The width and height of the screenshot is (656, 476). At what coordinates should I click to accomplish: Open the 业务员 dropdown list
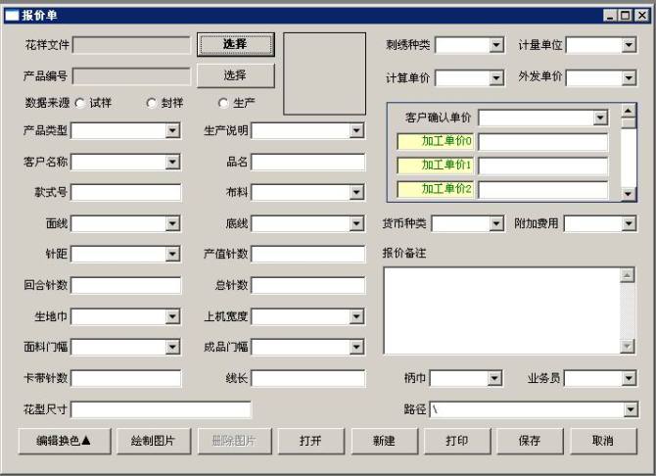click(629, 378)
